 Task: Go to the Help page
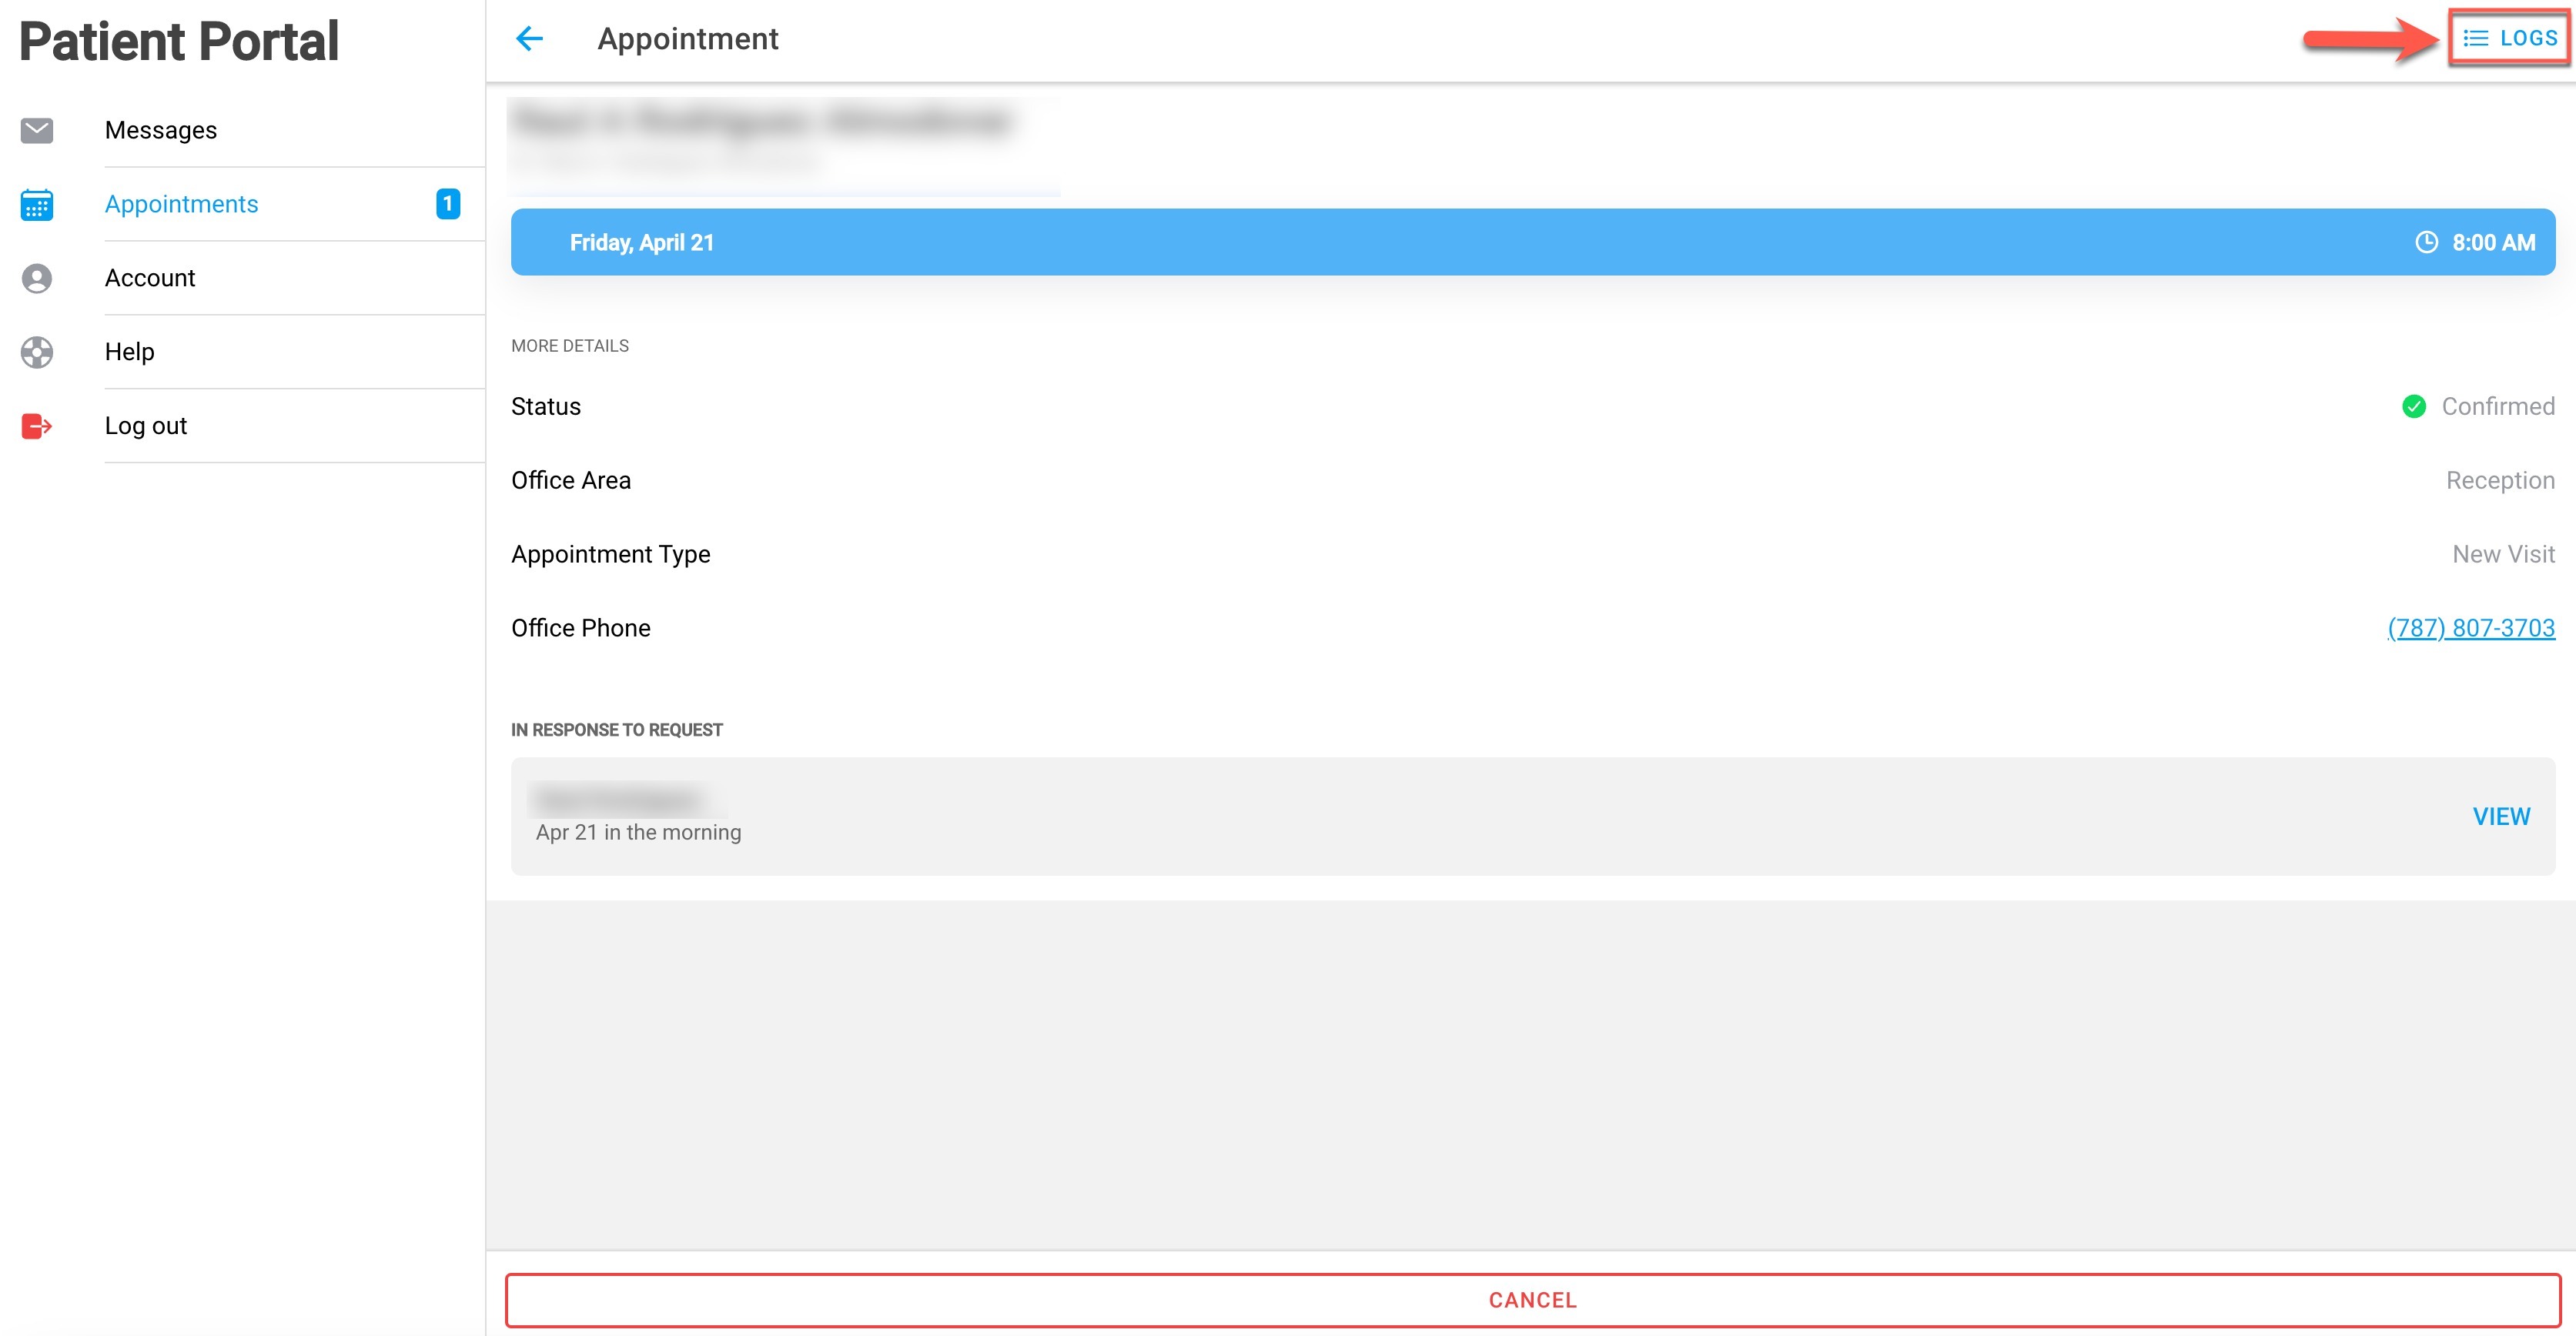tap(129, 352)
